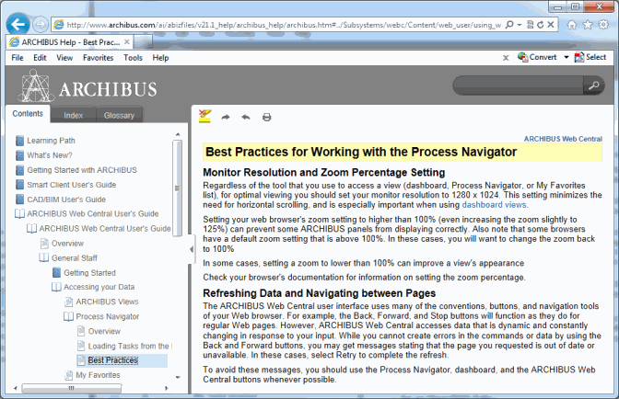Viewport: 619px width, 399px height.
Task: Open the Getting Started book under General Staff
Action: pos(84,272)
